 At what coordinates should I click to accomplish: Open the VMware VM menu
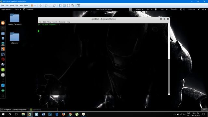tap(17, 6)
